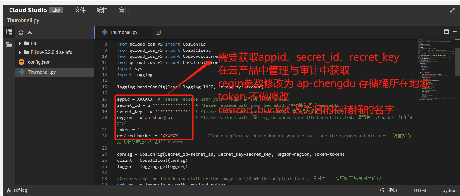Click the 'token = ''' code line

[x=129, y=130]
